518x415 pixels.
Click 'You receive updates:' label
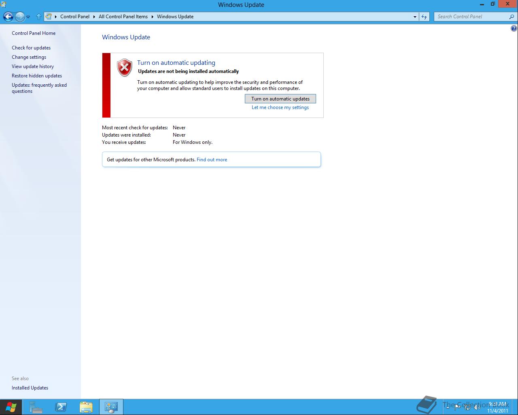point(124,142)
